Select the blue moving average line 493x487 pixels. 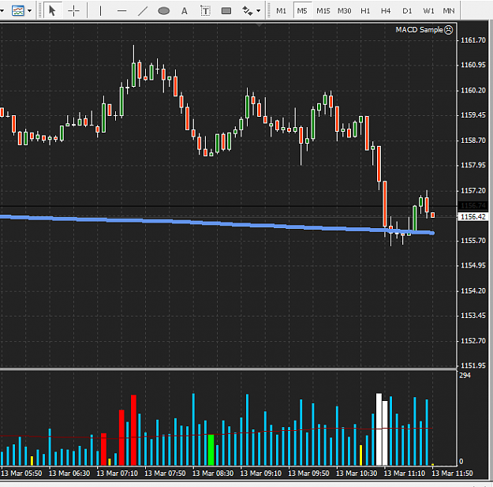point(217,223)
